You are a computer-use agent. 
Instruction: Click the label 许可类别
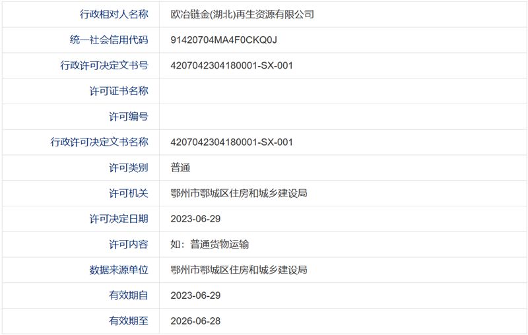click(x=128, y=167)
